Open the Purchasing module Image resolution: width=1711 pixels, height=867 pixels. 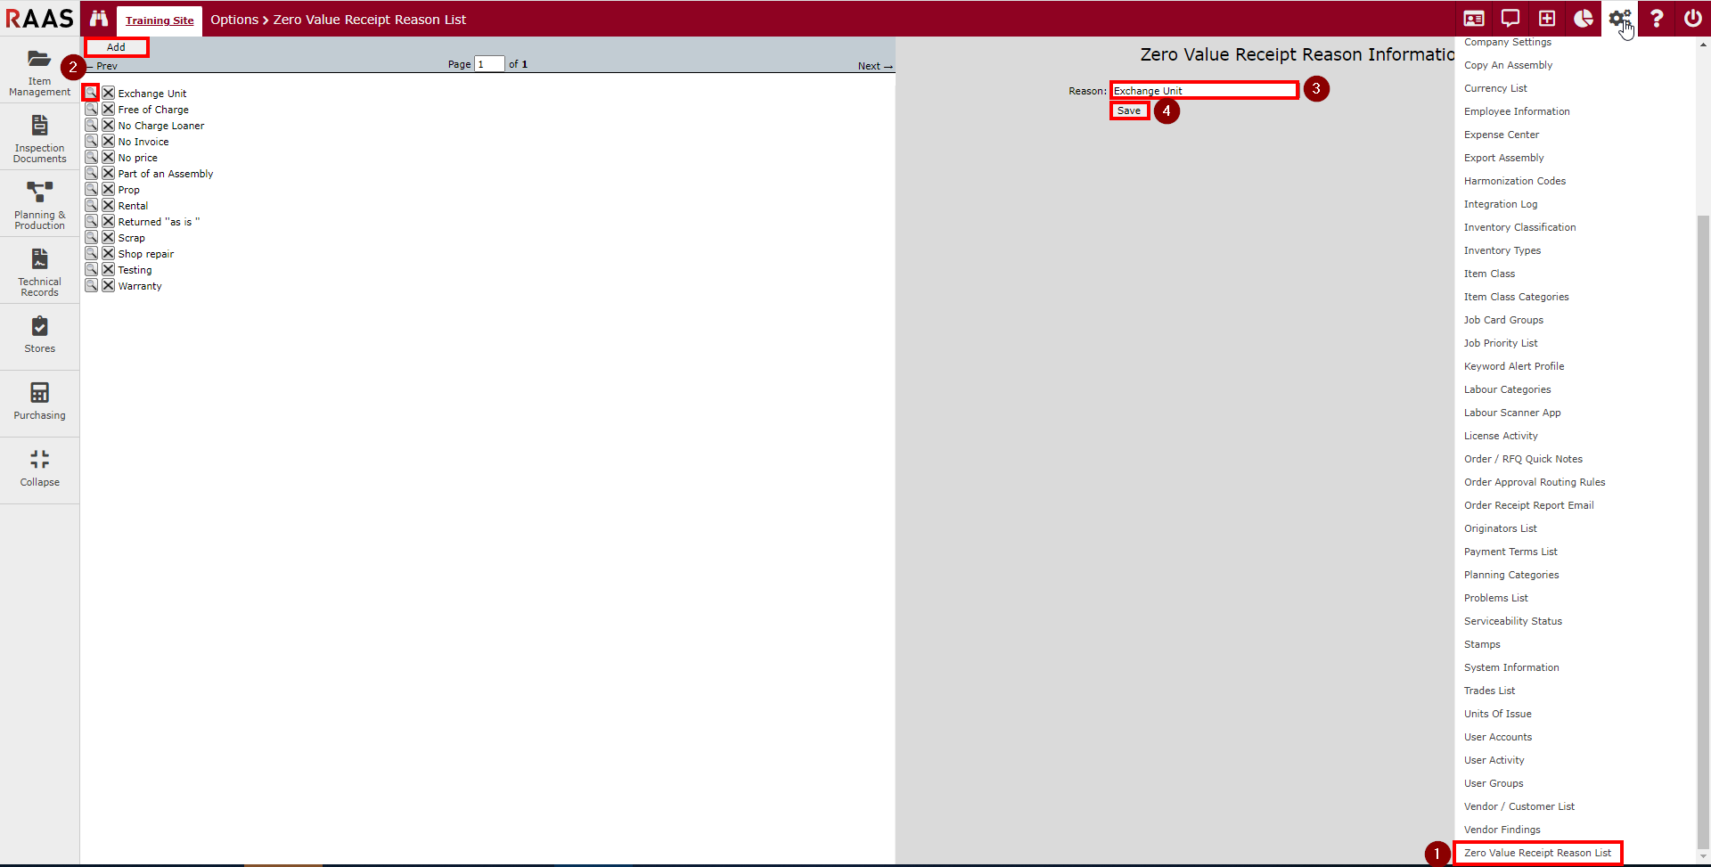click(x=39, y=402)
